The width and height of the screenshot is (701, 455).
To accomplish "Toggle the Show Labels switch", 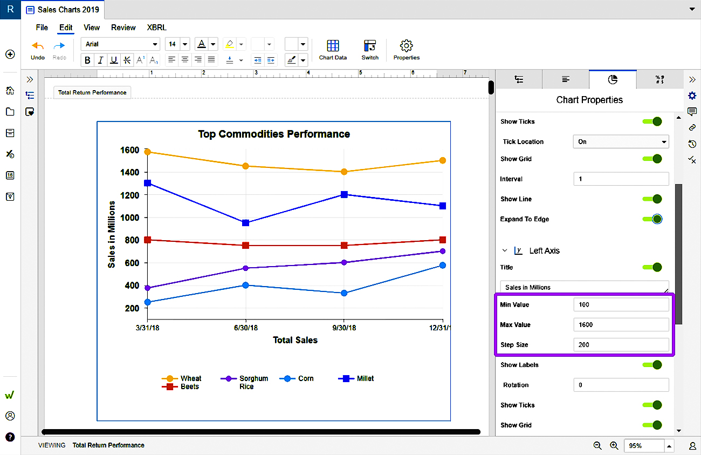I will pos(652,365).
